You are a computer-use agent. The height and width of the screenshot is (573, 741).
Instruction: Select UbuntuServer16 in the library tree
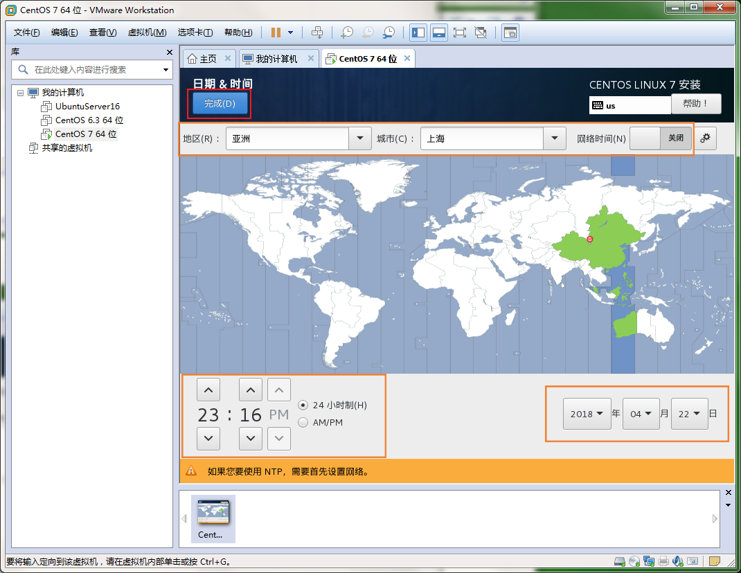pos(87,107)
